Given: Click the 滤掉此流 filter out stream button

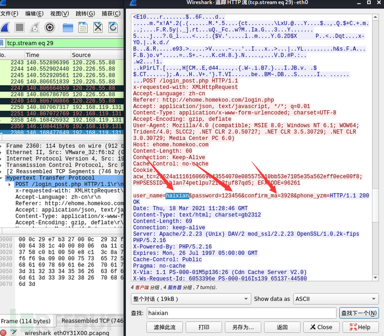Looking at the screenshot, I should click(165, 327).
